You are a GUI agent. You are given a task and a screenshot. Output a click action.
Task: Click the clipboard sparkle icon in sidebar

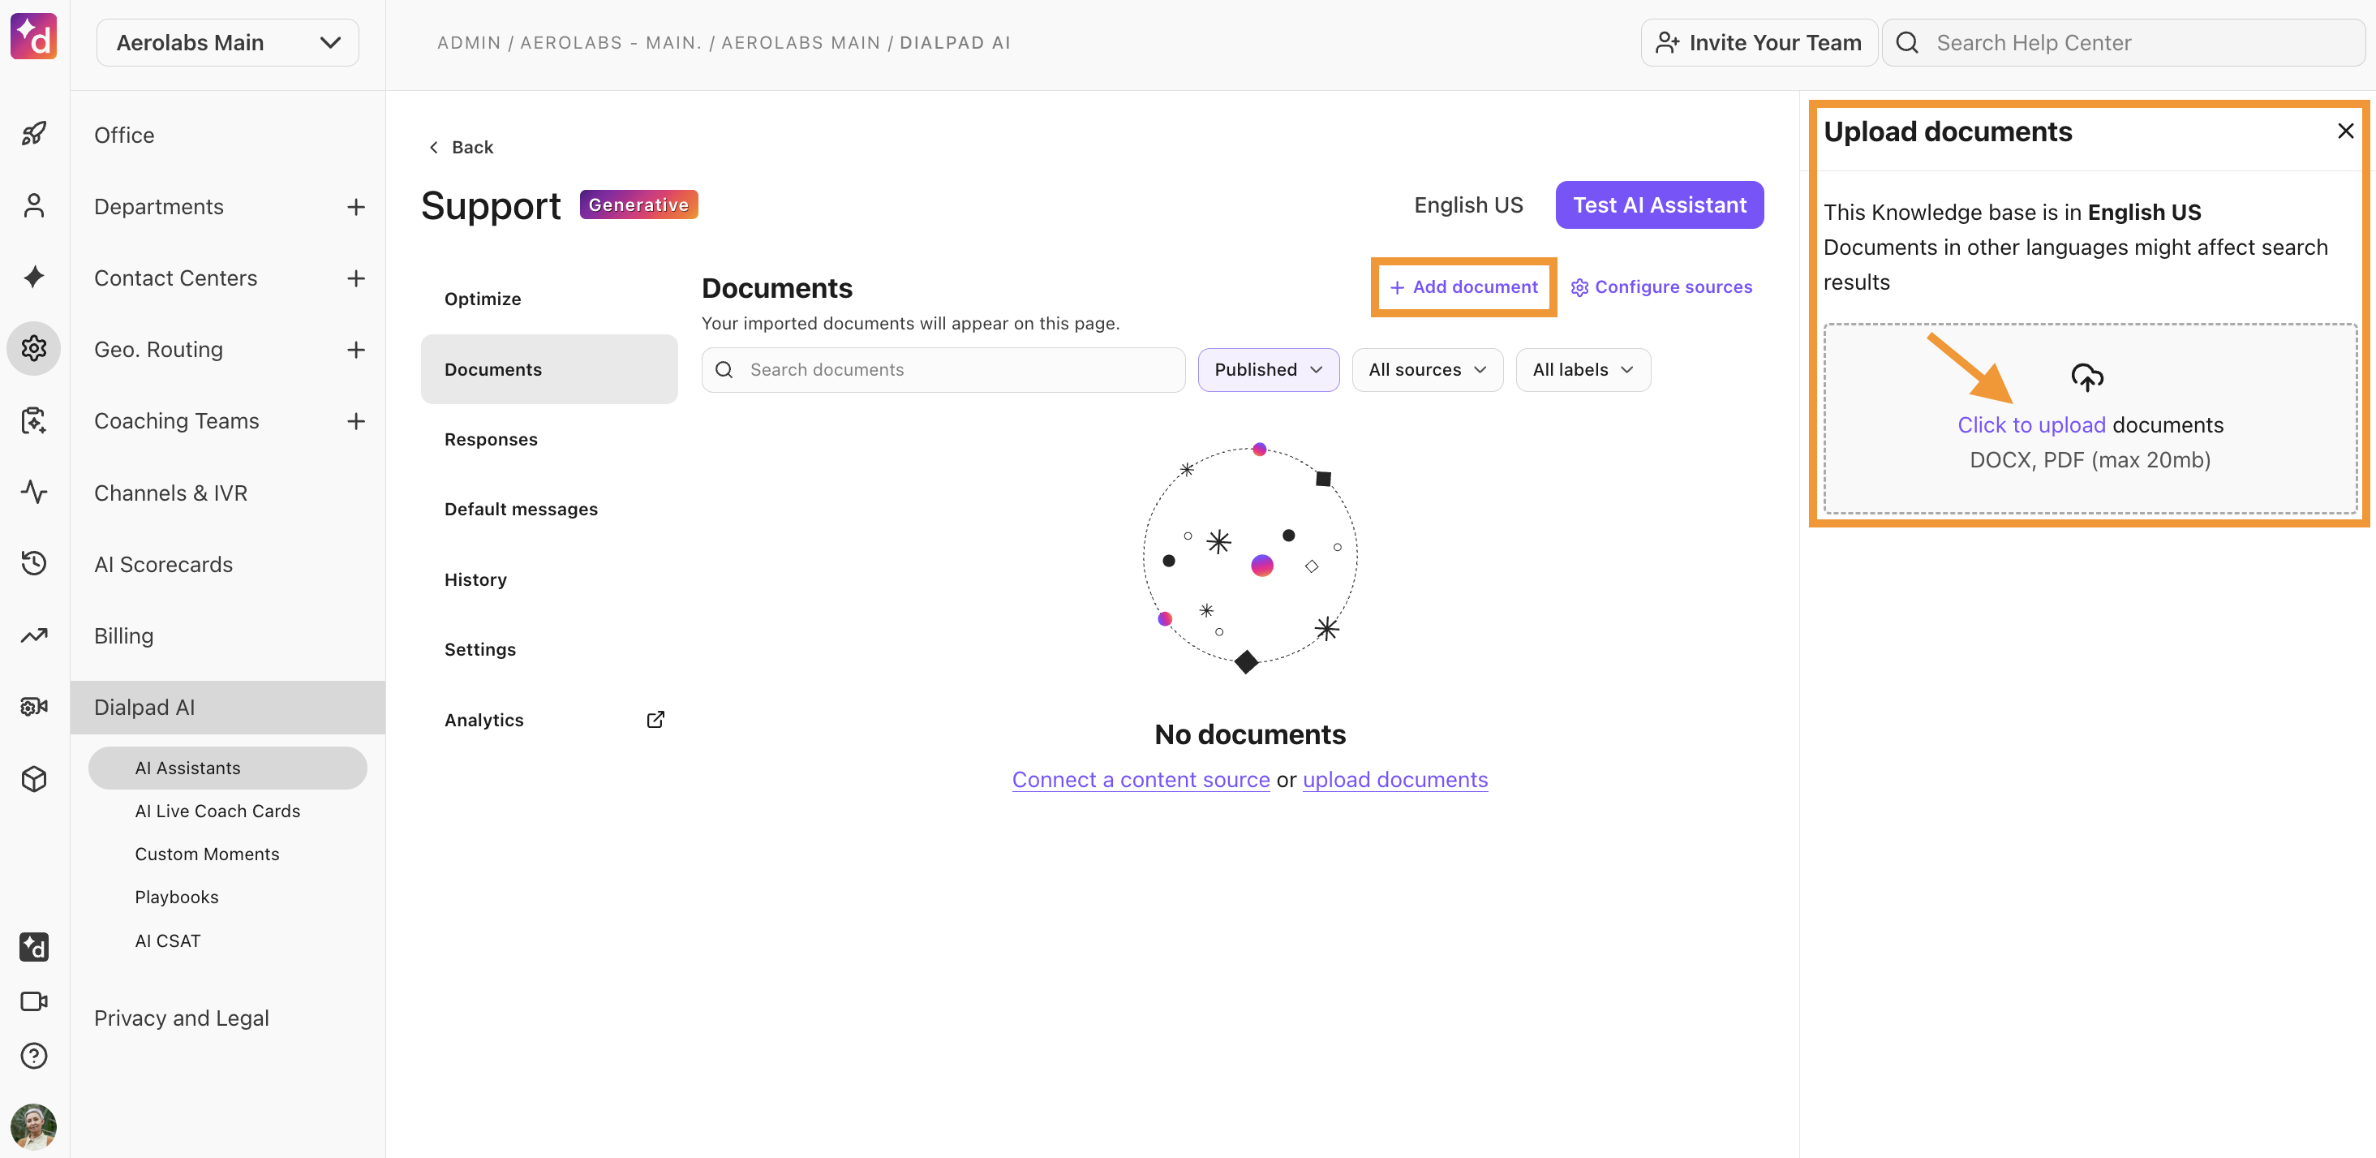(34, 420)
